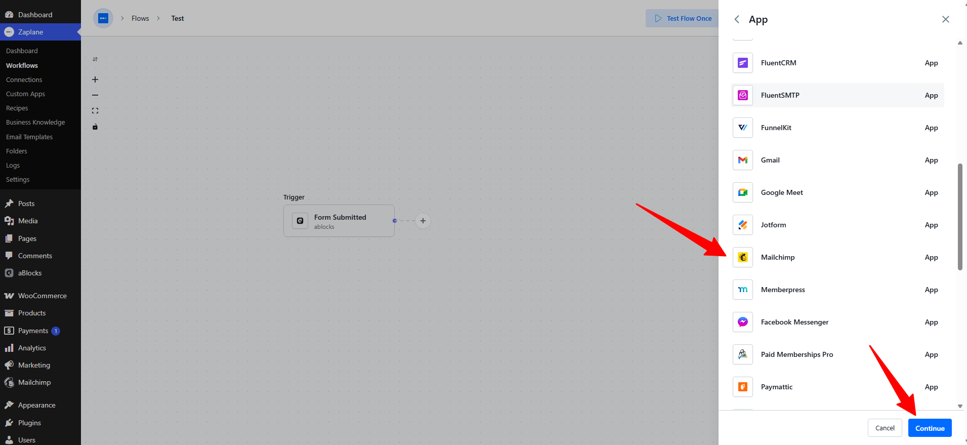The image size is (967, 445).
Task: Zoom out on the flow canvas
Action: [x=95, y=95]
